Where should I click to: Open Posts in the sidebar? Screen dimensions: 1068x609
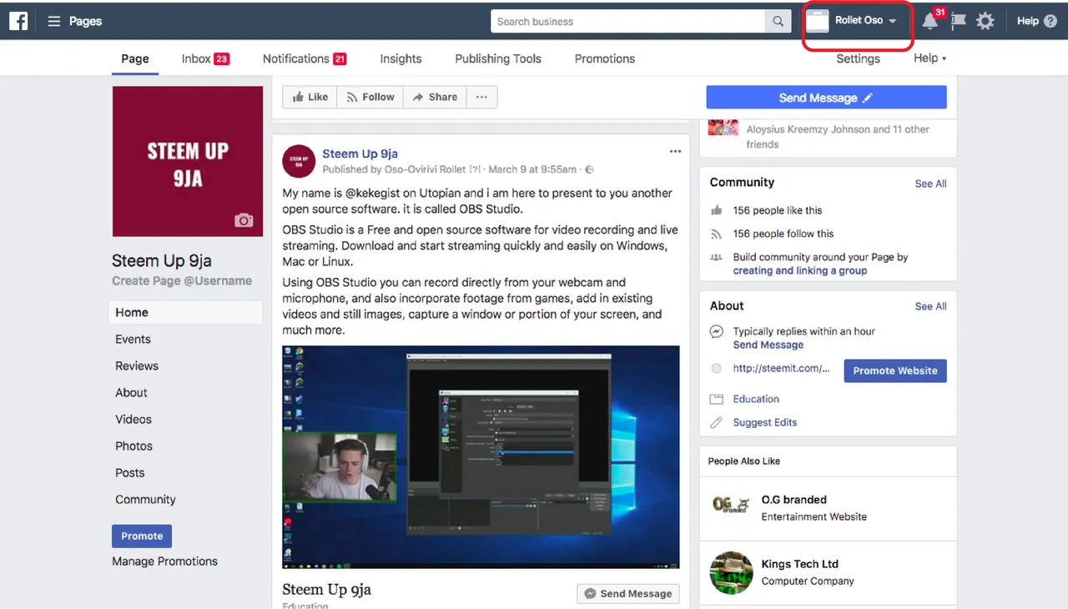(129, 473)
